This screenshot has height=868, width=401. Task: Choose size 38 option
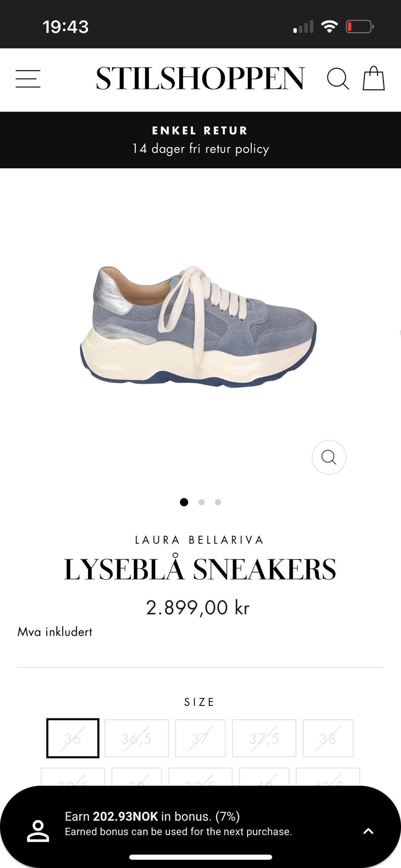pyautogui.click(x=328, y=738)
